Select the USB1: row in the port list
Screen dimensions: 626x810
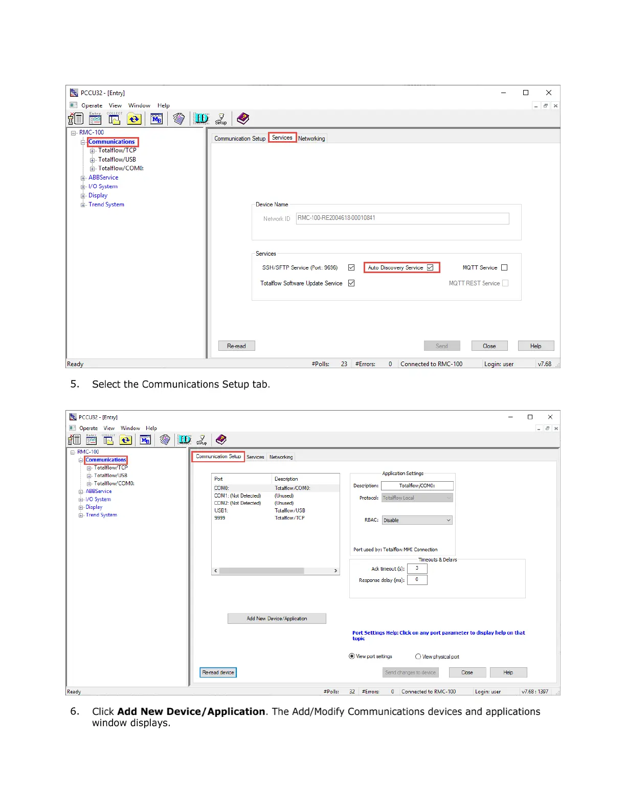pyautogui.click(x=276, y=510)
